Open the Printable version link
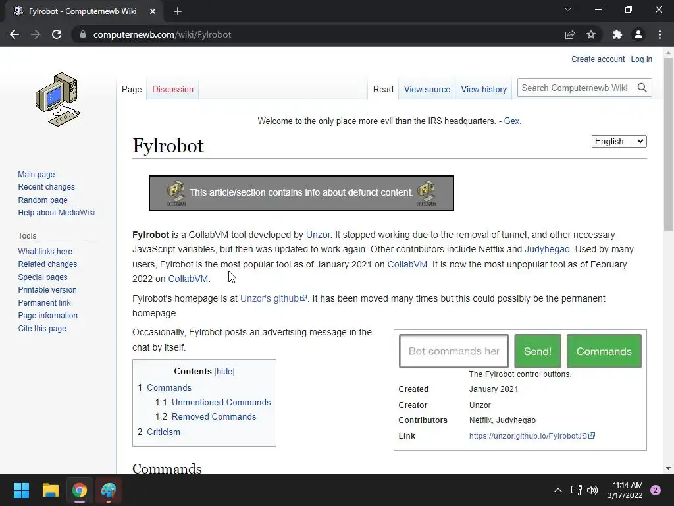674x506 pixels. pyautogui.click(x=47, y=290)
